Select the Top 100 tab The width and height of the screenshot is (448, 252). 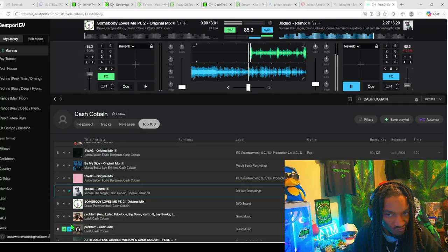click(x=149, y=124)
